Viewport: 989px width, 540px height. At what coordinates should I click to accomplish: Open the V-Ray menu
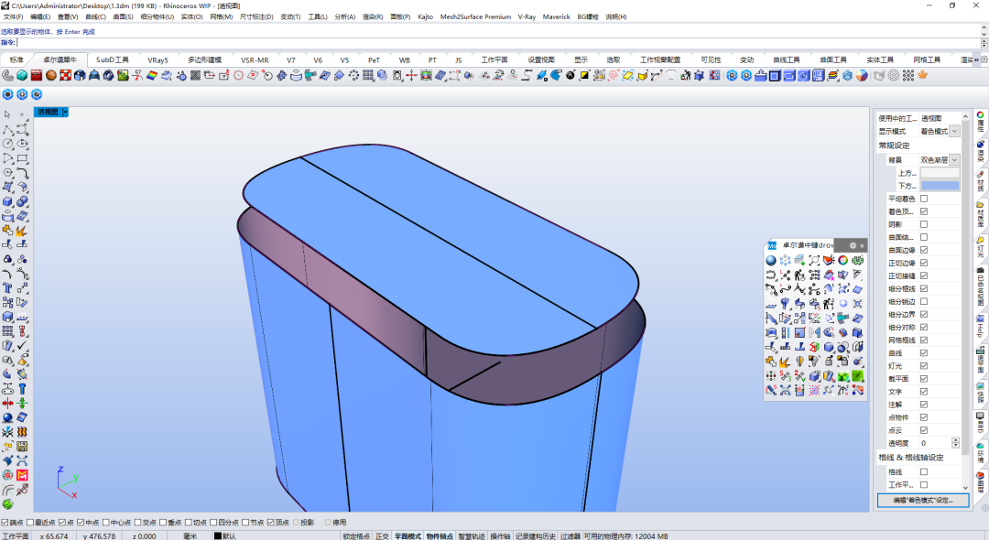[527, 17]
